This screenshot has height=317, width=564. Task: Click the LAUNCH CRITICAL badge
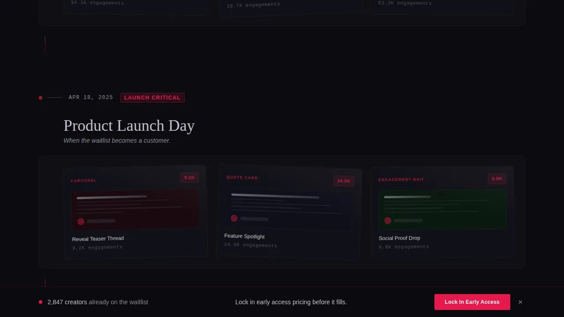point(152,97)
